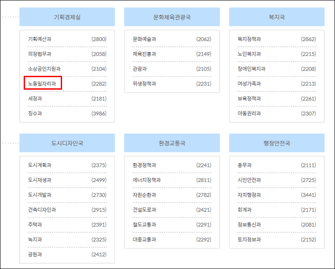Open the 행정안전국 department header
The width and height of the screenshot is (335, 269).
tap(276, 143)
